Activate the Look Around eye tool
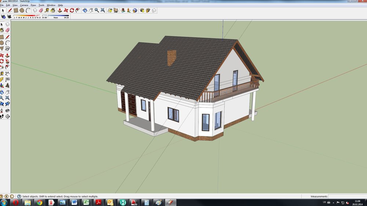367x206 pixels. pos(7,110)
